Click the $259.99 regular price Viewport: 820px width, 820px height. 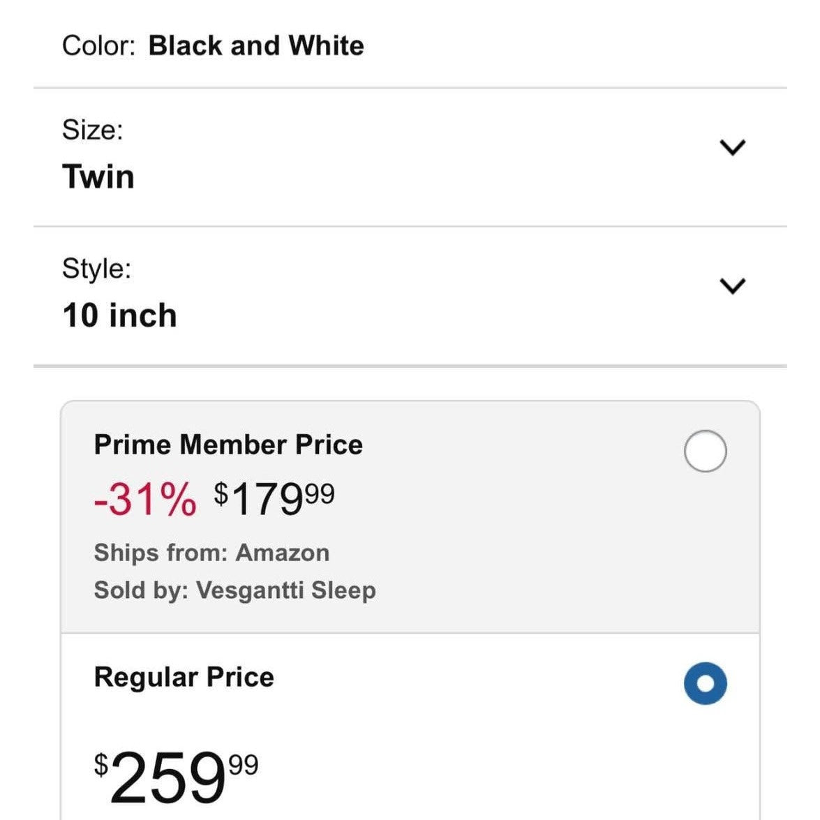point(177,776)
